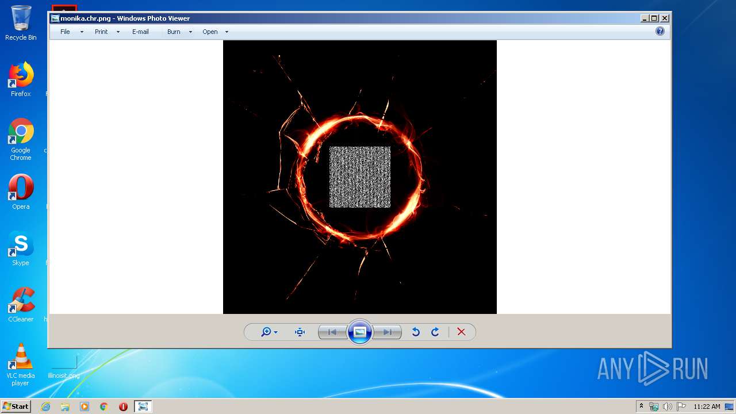This screenshot has width=736, height=414.
Task: Open Chrome from the taskbar
Action: [104, 407]
